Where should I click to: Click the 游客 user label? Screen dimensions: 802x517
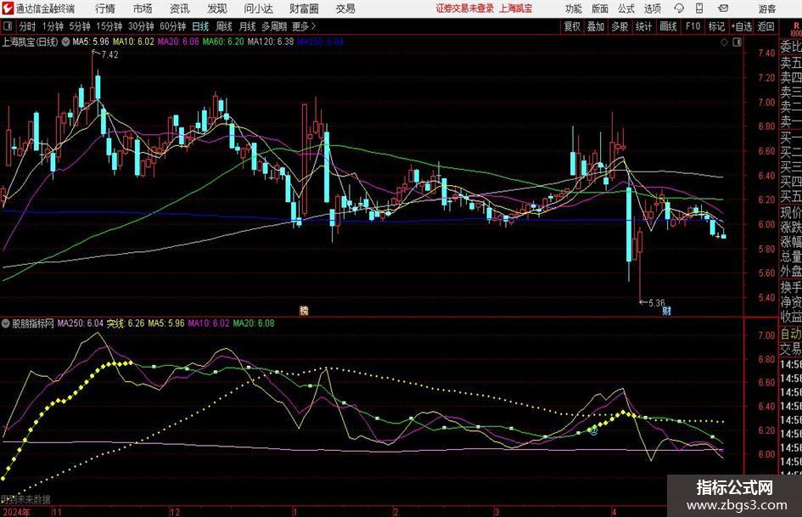coord(766,8)
